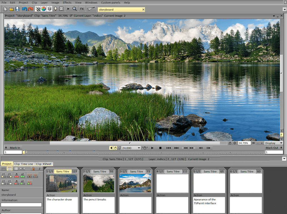Select the thumbnail of 'The pencil breaks' panel
The width and height of the screenshot is (287, 214).
98,183
